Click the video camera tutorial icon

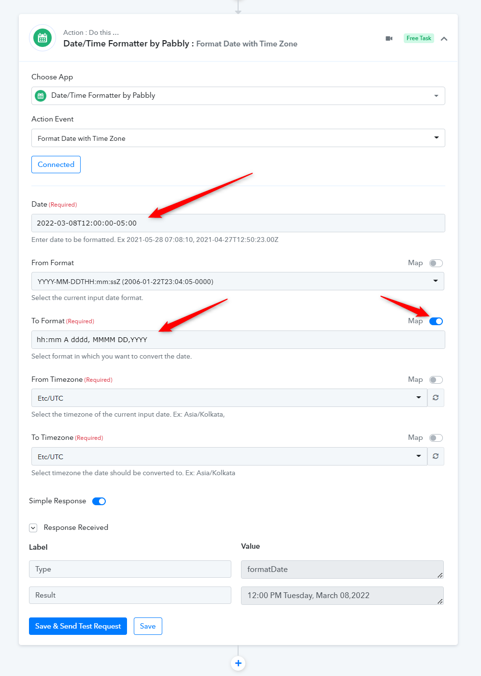389,38
